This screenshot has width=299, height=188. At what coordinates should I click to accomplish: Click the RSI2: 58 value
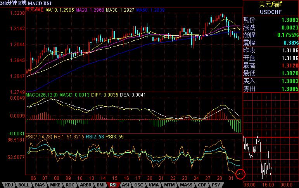pyautogui.click(x=95, y=137)
